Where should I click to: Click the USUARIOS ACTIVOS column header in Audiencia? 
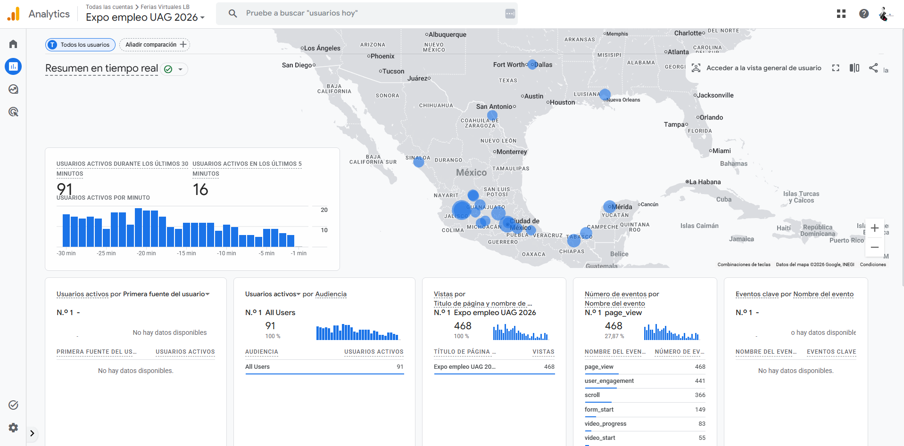(x=373, y=352)
